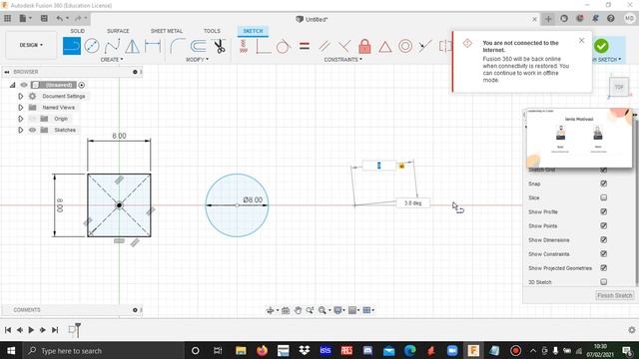Switch to the SURFACE tab
Screen dimensions: 639x359
118,31
